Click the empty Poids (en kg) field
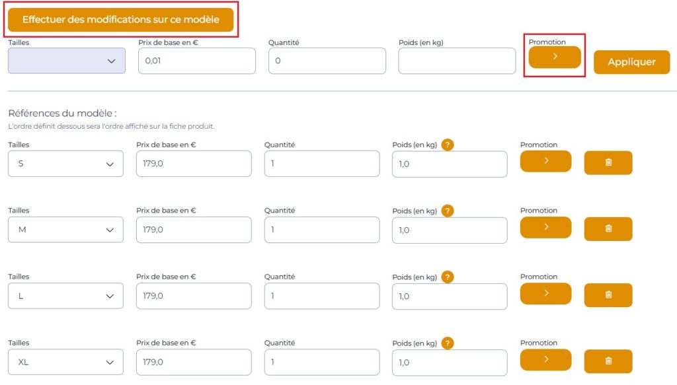The width and height of the screenshot is (677, 385). [457, 61]
